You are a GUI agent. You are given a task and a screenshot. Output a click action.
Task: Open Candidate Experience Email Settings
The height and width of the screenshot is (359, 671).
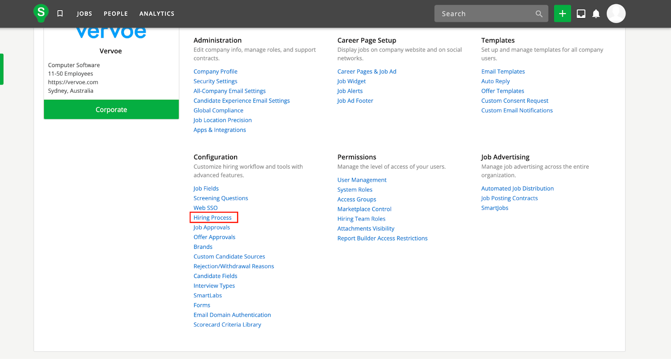click(242, 101)
